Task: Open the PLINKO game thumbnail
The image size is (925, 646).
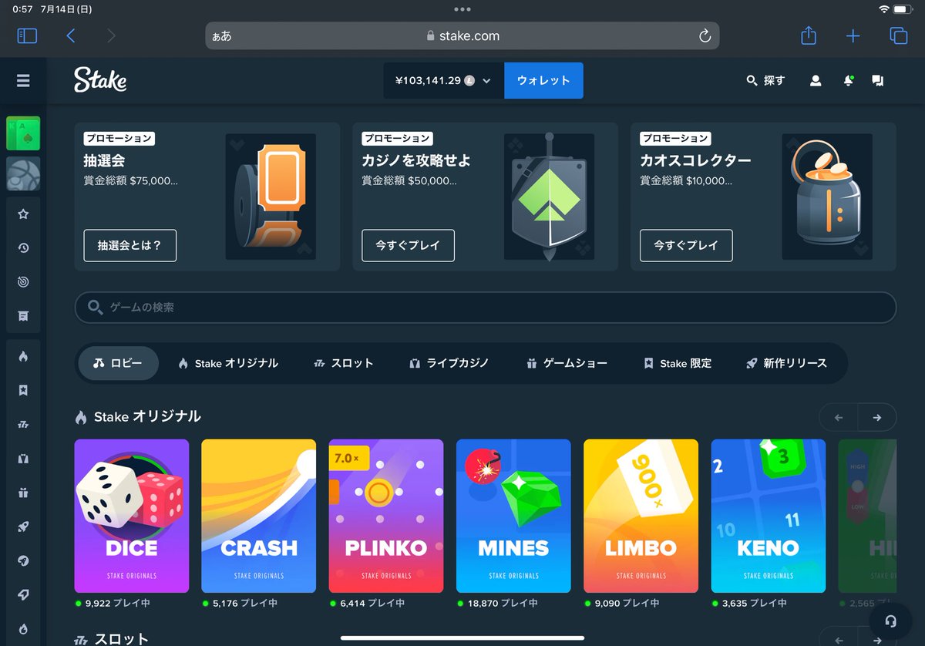Action: coord(386,516)
